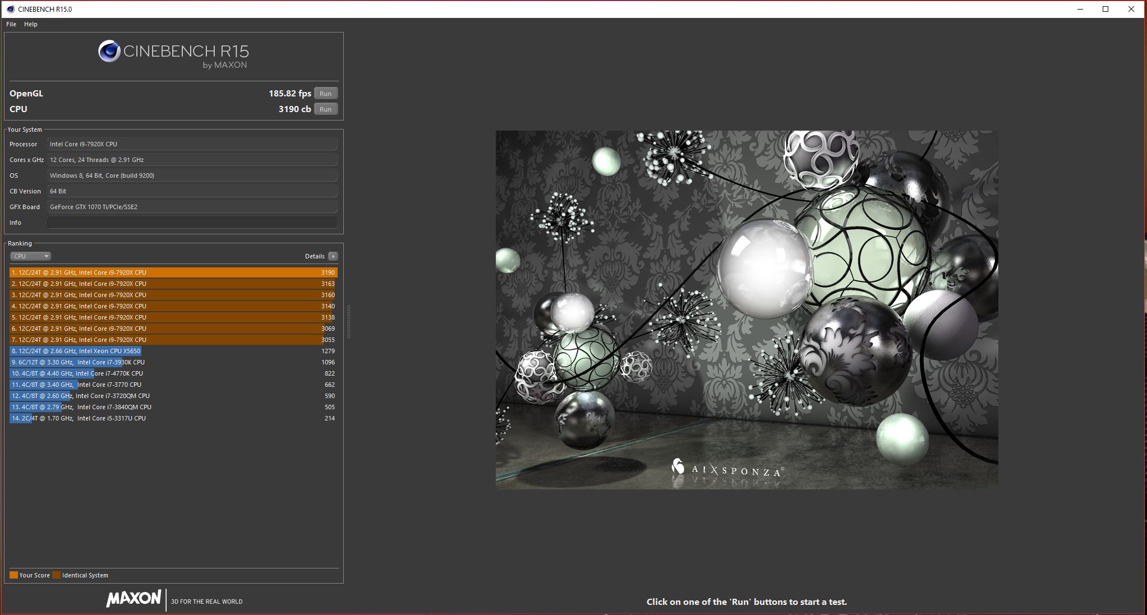This screenshot has height=615, width=1147.
Task: Select the Core i7-3770 ranking row
Action: coord(173,385)
